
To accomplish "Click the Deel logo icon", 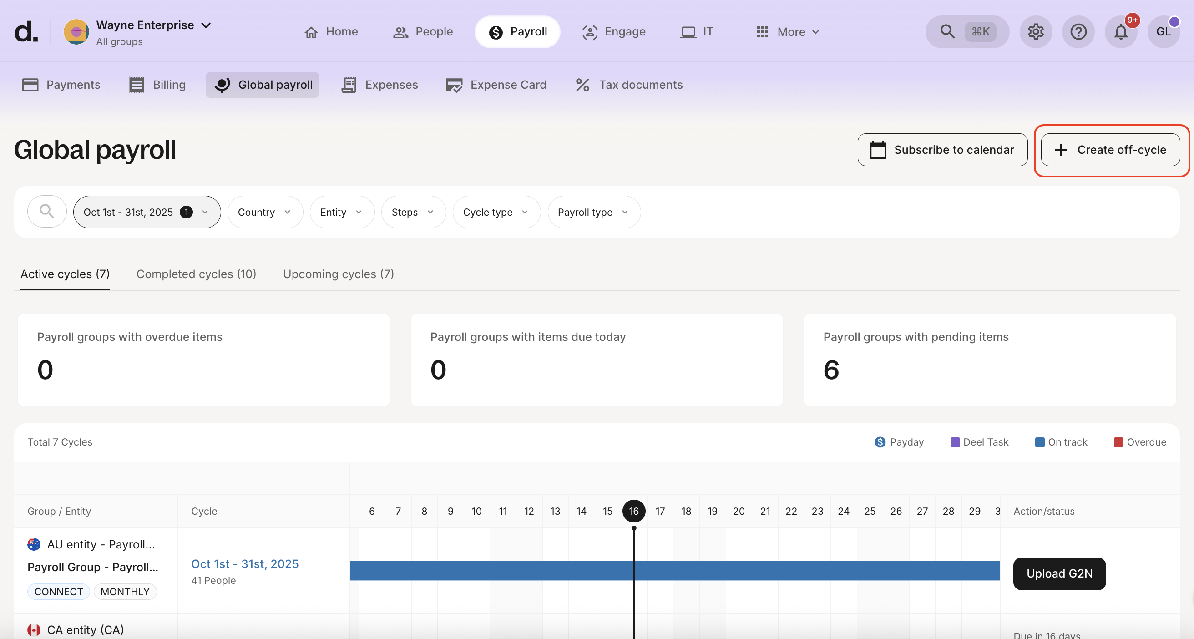I will point(26,31).
